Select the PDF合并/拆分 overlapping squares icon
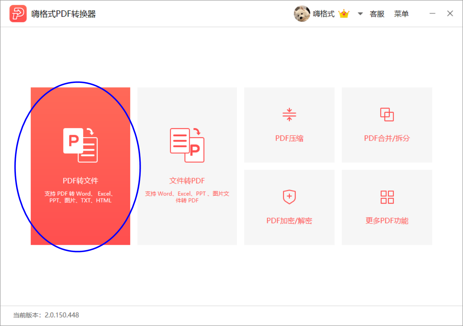 [x=387, y=114]
